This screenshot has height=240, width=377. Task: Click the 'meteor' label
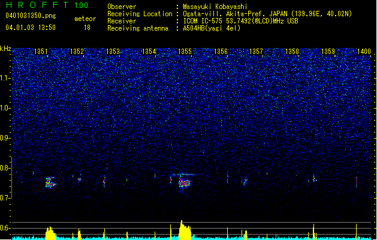pyautogui.click(x=85, y=19)
